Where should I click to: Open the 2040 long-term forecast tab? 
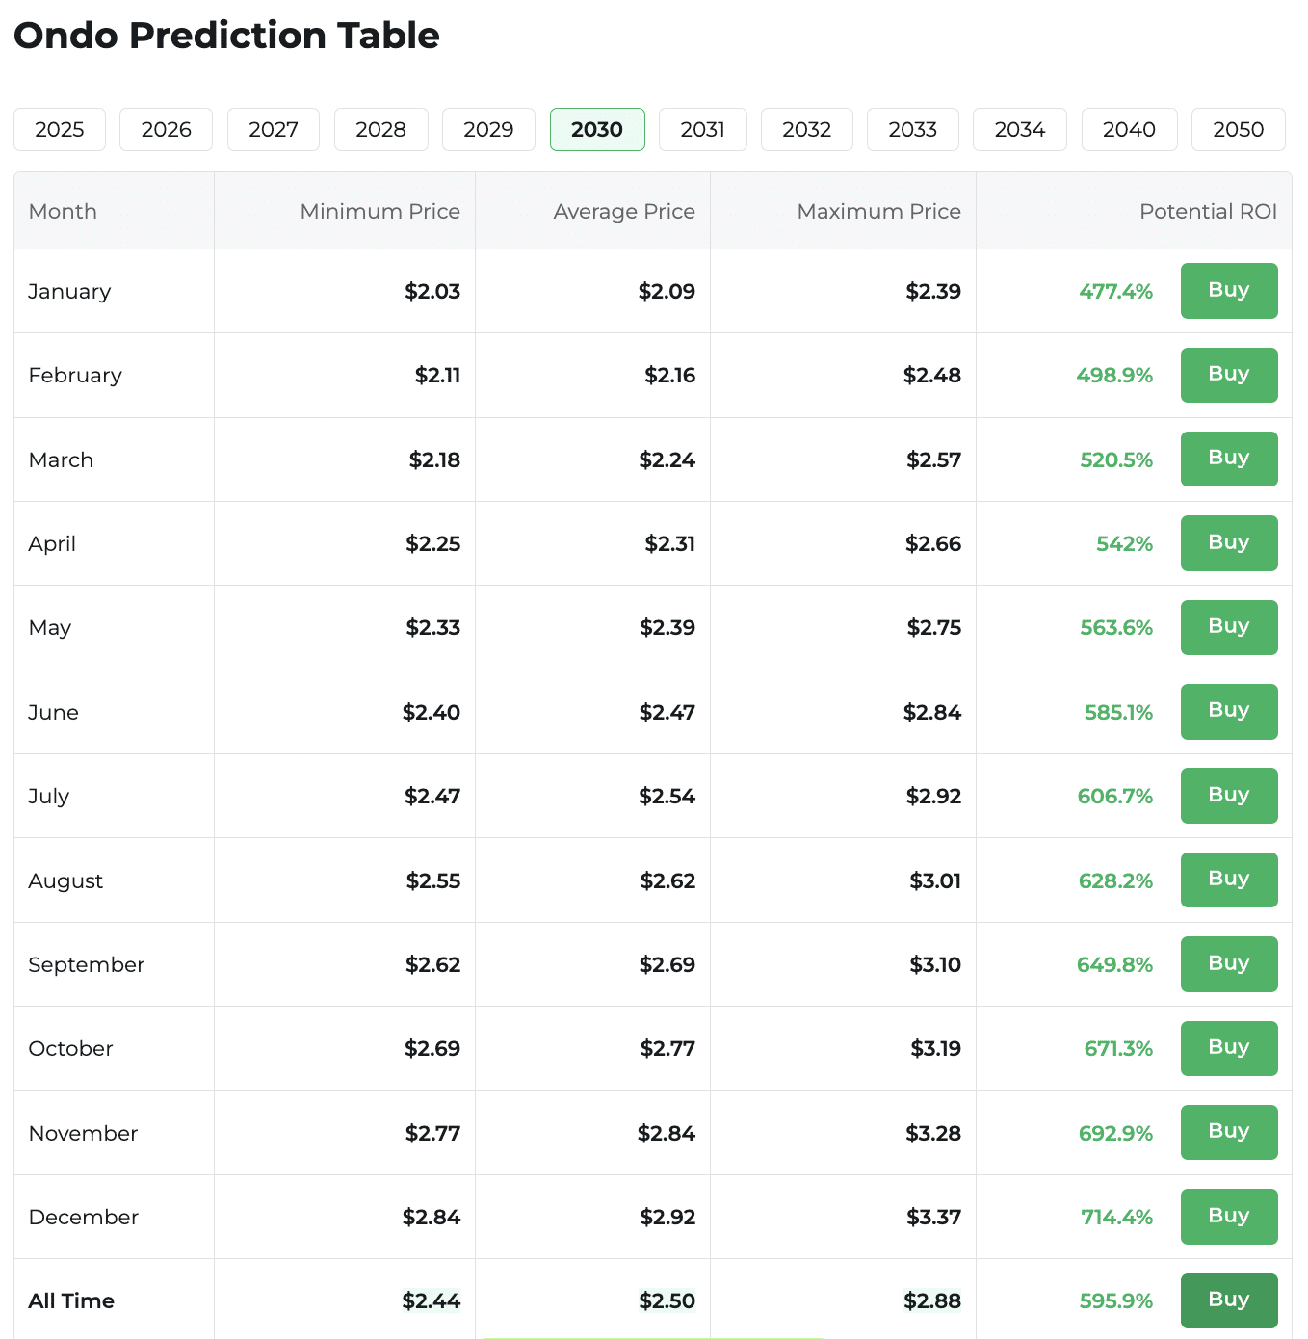(x=1129, y=129)
